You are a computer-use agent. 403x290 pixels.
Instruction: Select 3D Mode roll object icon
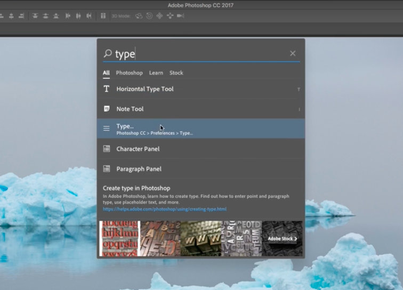(149, 16)
